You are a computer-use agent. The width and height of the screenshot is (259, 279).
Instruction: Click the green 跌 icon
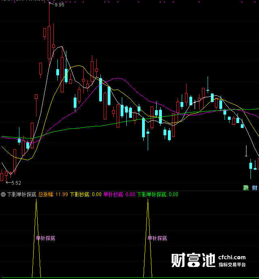[x=246, y=187]
